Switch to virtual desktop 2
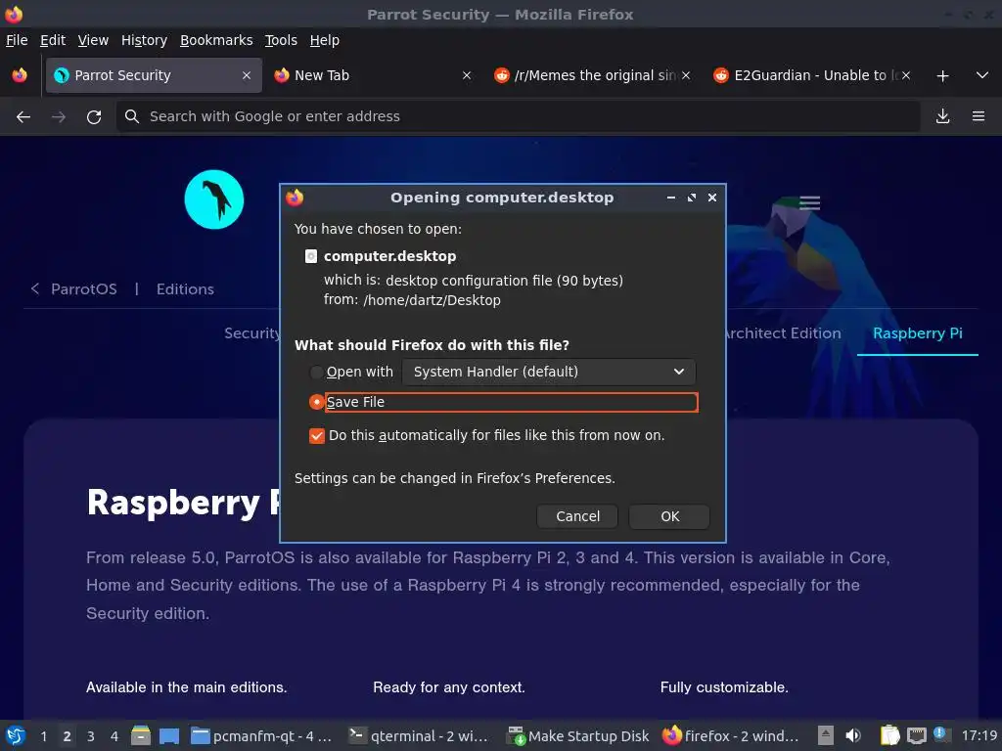The height and width of the screenshot is (751, 1002). (x=68, y=736)
